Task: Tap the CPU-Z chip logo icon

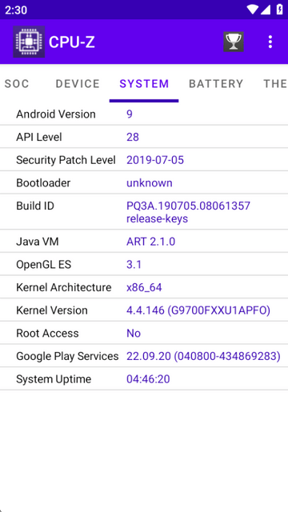Action: (29, 42)
